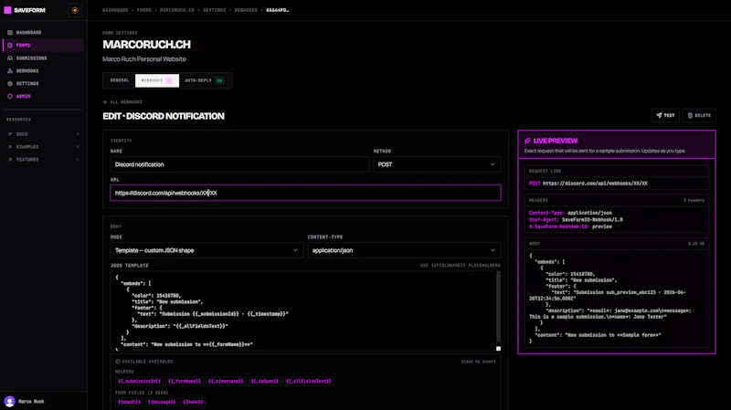This screenshot has width=731, height=410.
Task: Click the Delete button
Action: pyautogui.click(x=699, y=115)
